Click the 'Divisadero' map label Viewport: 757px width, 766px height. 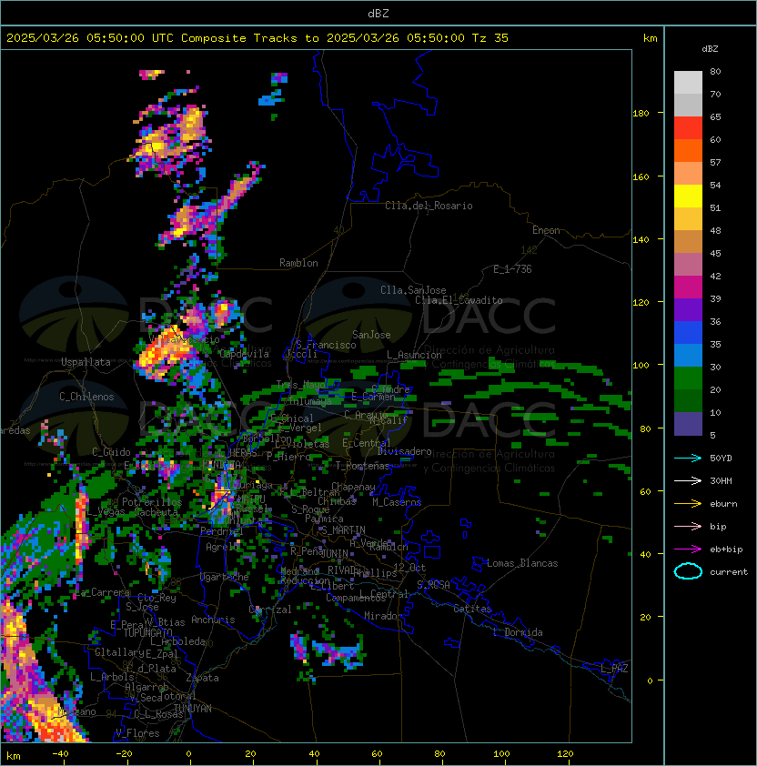pyautogui.click(x=404, y=451)
